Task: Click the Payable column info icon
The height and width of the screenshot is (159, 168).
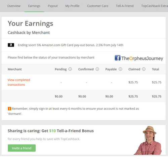Action: click(x=120, y=69)
